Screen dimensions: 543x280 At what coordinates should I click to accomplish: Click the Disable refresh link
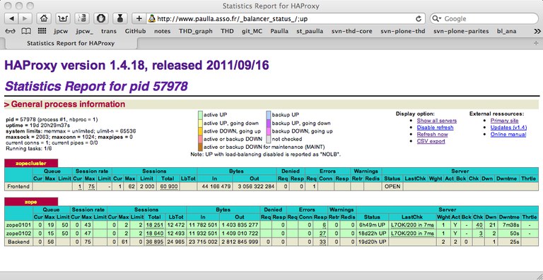click(x=435, y=128)
